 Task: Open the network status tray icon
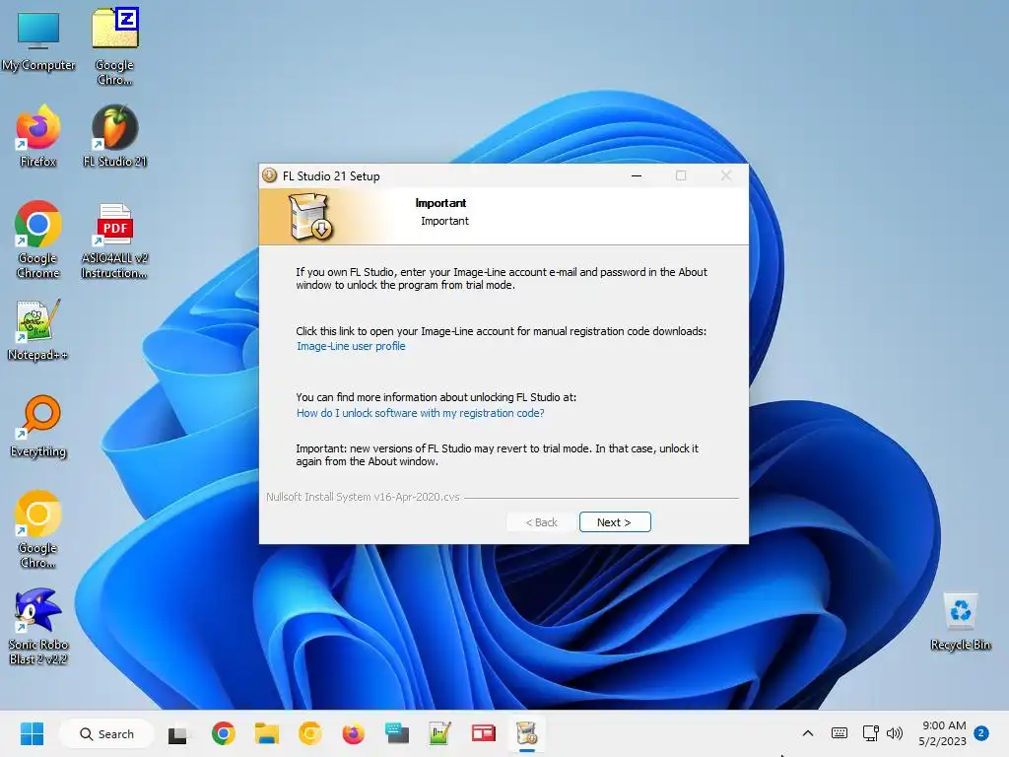coord(871,733)
